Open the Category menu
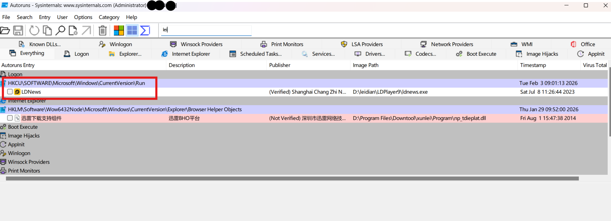This screenshot has width=611, height=221. [x=109, y=17]
